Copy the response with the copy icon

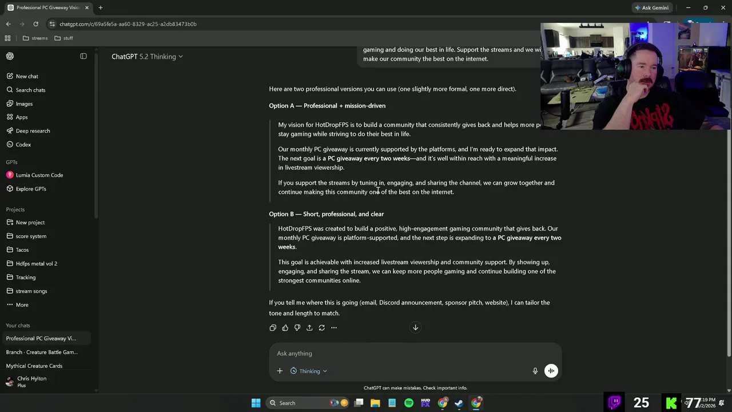pyautogui.click(x=273, y=328)
